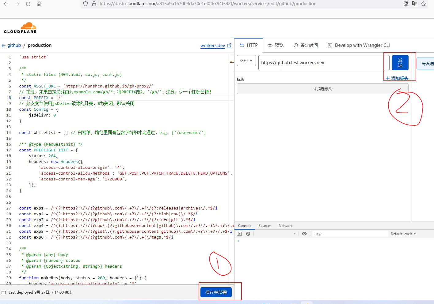Open the 设定时间 schedule tab
The image size is (434, 304).
click(x=306, y=45)
